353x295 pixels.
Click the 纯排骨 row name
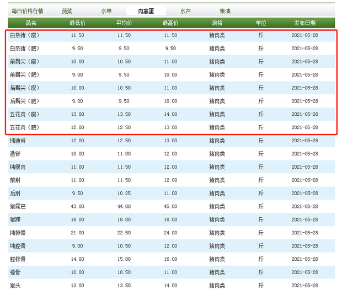coord(18,233)
